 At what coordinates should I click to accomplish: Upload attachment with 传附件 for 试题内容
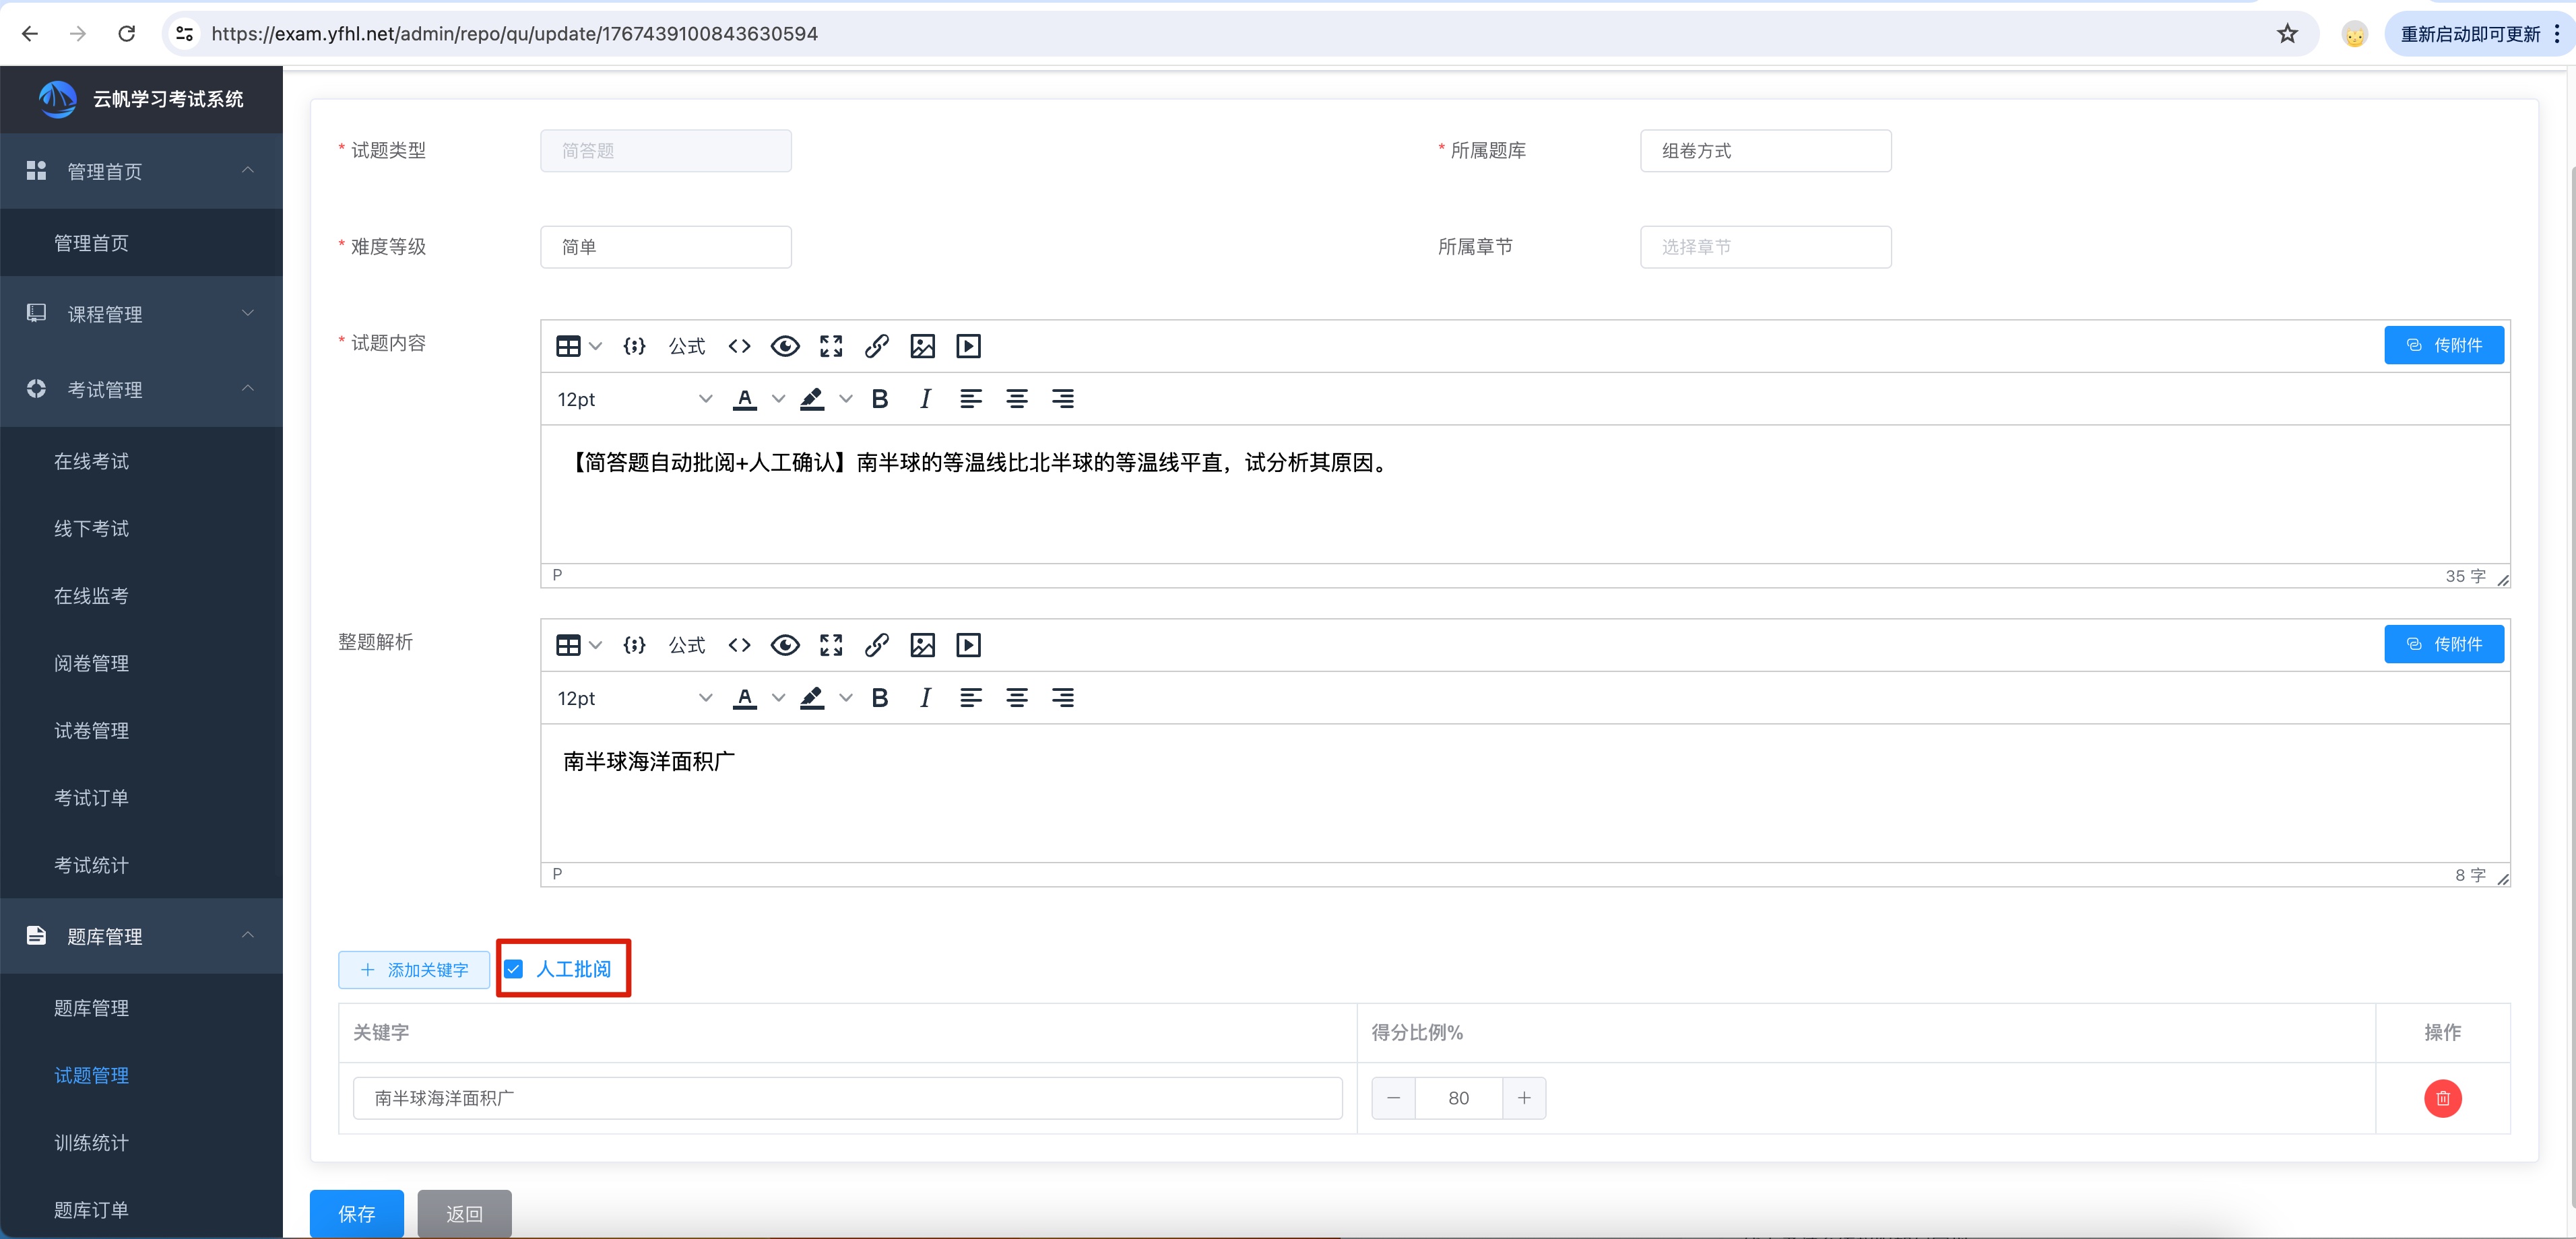pos(2443,345)
